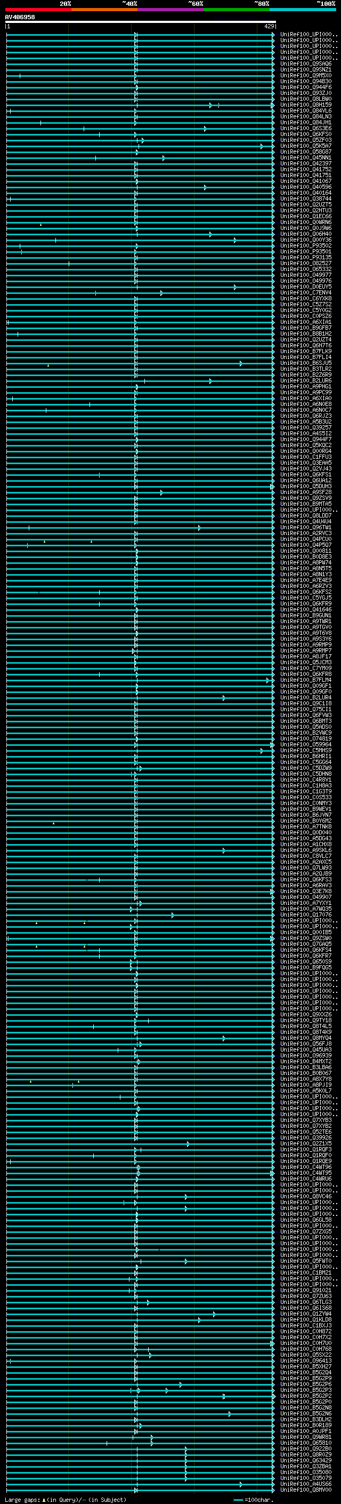Click hit UniRef100_C5MHS9
The image size is (341, 1504).
coord(305,750)
